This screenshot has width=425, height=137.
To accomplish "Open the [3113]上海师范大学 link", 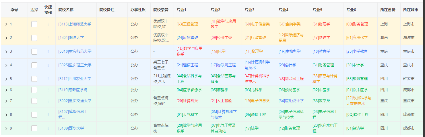I will pyautogui.click(x=75, y=24).
